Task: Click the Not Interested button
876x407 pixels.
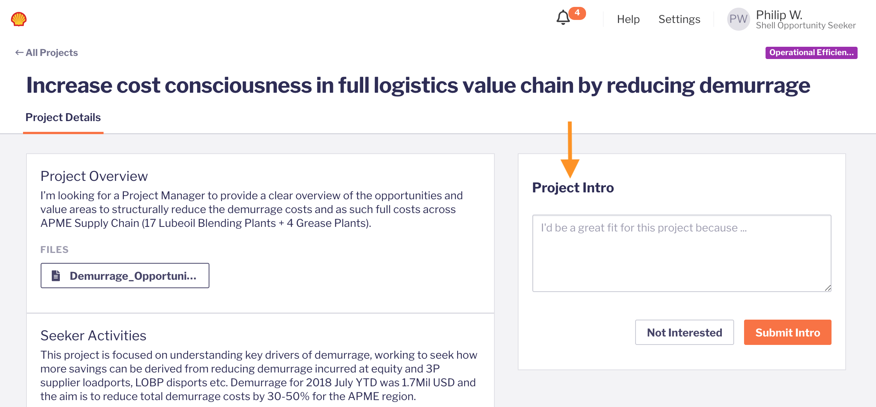Action: (x=684, y=332)
